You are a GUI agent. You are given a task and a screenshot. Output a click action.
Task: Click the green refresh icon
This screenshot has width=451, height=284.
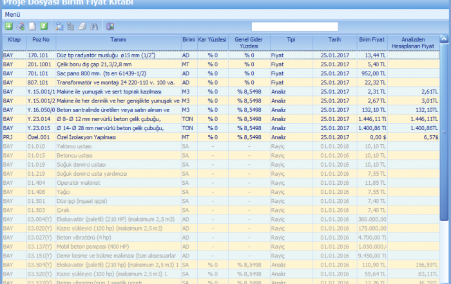click(x=43, y=26)
